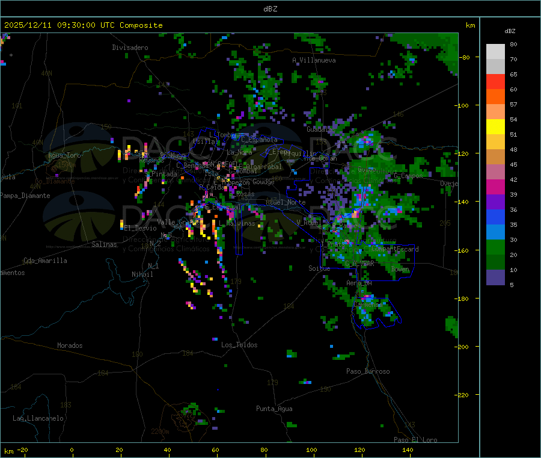Select the Los_Toldos label

(239, 345)
